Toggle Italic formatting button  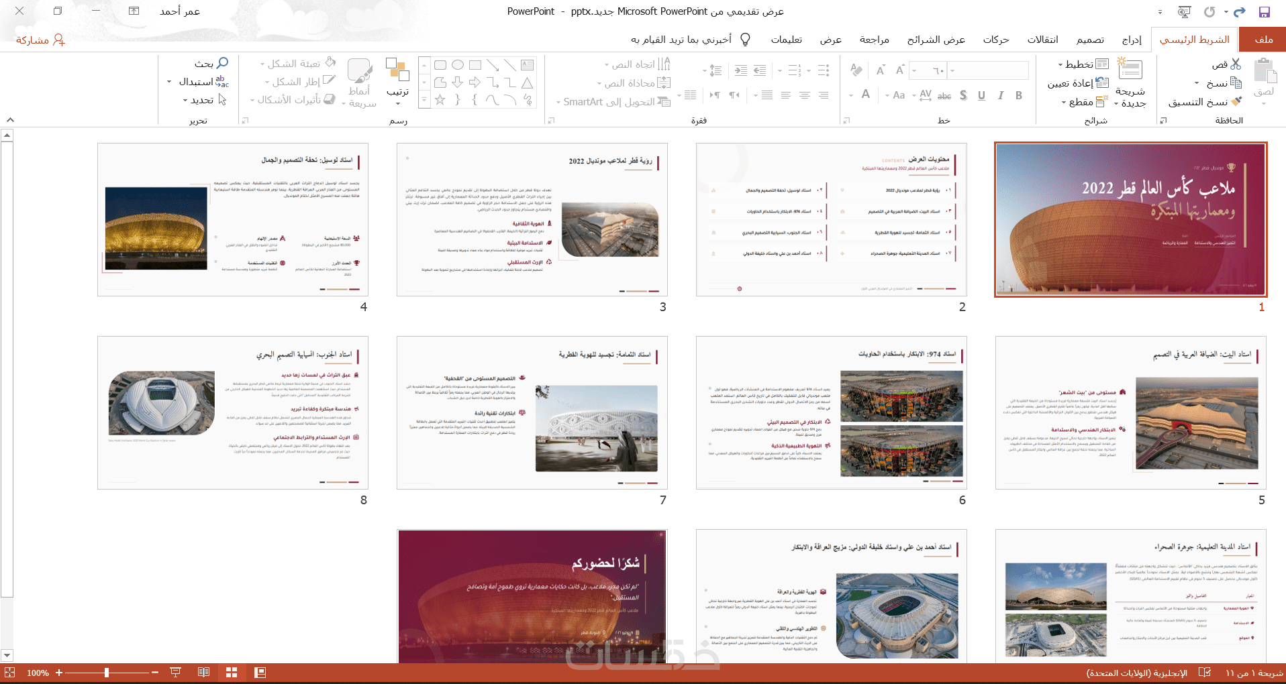point(1001,95)
